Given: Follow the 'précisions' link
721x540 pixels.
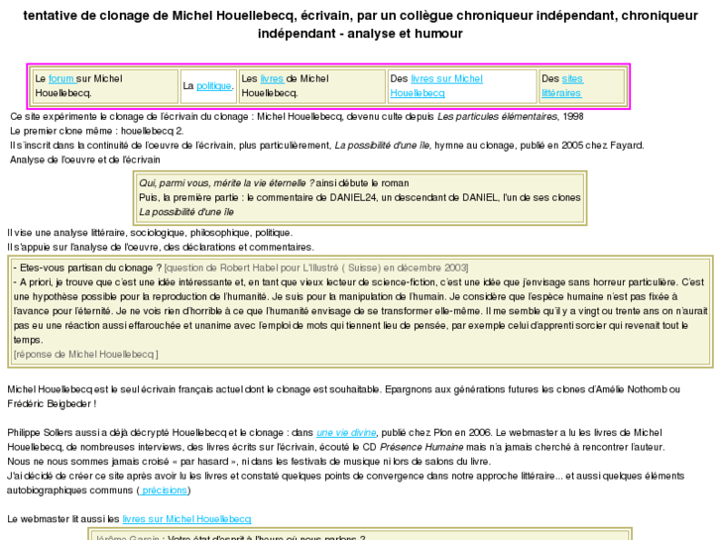Looking at the screenshot, I should click(x=164, y=490).
